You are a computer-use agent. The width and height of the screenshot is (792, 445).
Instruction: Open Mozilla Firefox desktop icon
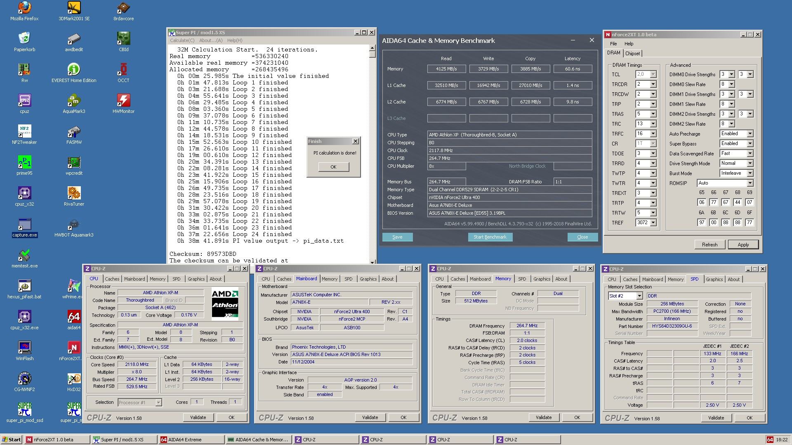[24, 12]
